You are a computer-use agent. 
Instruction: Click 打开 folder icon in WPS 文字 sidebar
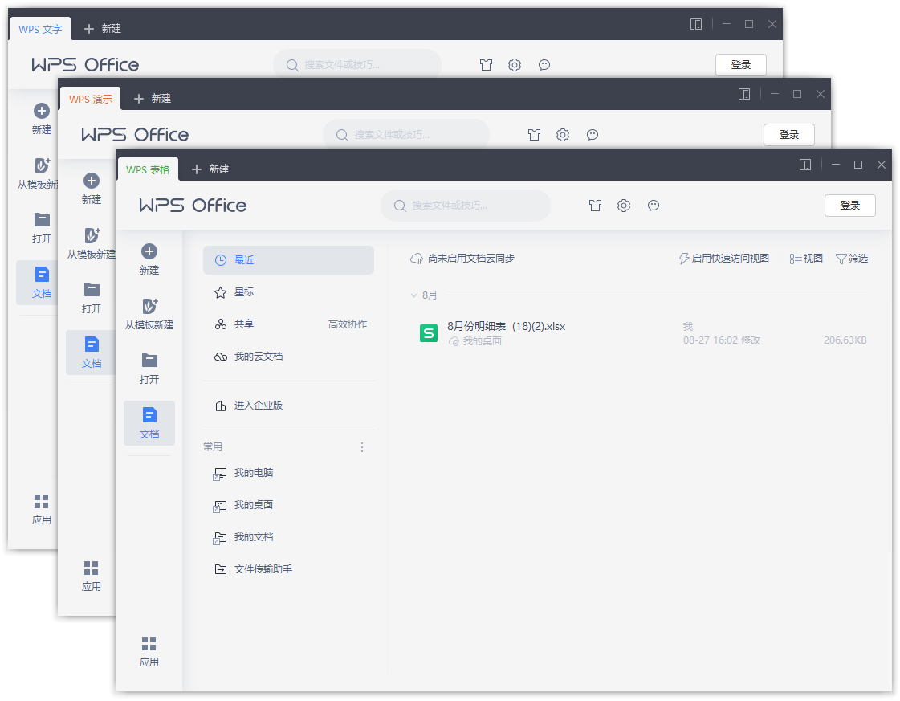point(41,220)
